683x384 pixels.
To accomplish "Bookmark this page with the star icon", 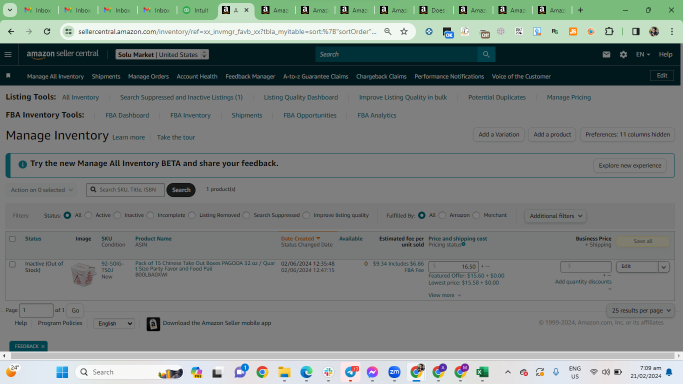I will (x=404, y=31).
